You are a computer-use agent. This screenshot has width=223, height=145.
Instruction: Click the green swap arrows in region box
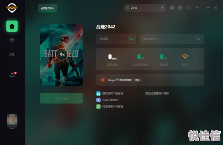pos(131,39)
